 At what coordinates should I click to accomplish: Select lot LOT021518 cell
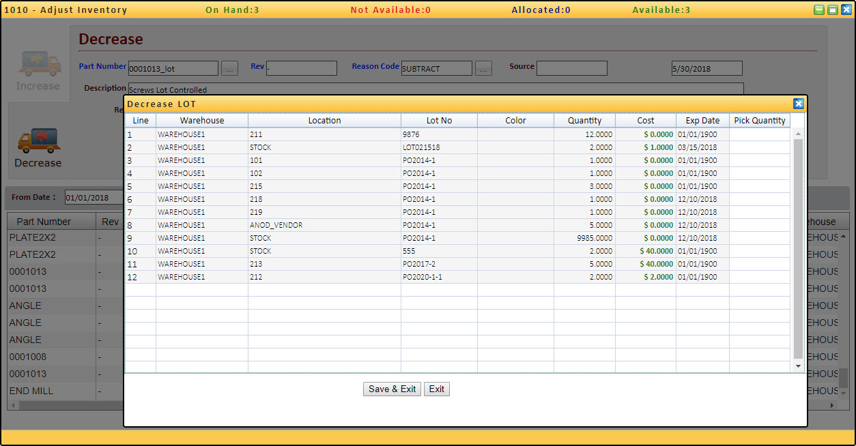440,147
